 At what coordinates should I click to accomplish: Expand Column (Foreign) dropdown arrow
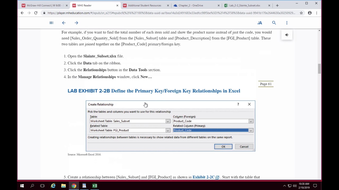coord(251,121)
